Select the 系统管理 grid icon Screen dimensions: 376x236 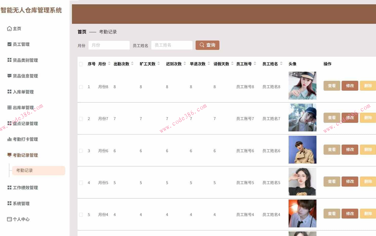click(9, 203)
